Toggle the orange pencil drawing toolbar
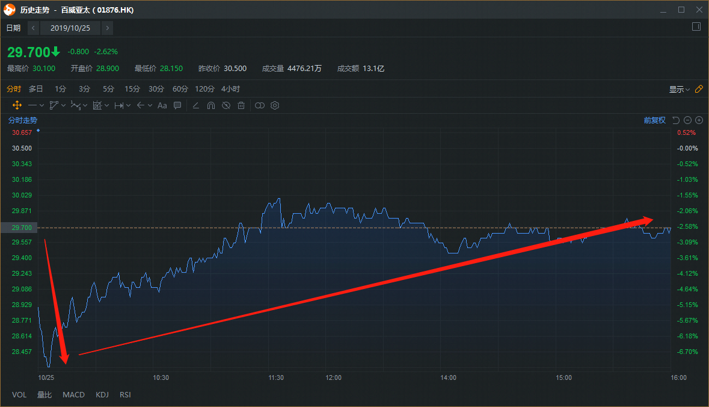This screenshot has height=407, width=709. pyautogui.click(x=699, y=89)
